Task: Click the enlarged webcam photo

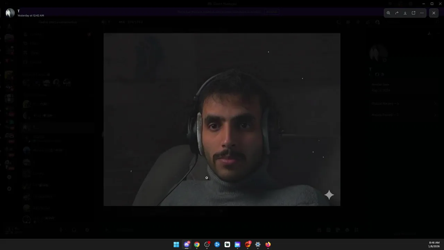Action: pos(222,119)
